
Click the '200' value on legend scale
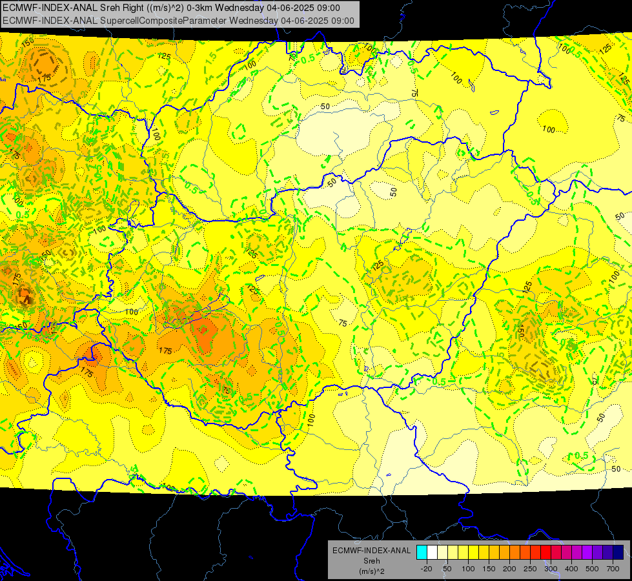pos(509,569)
